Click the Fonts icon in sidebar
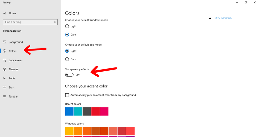Screen dimensions: 257x137 5,78
